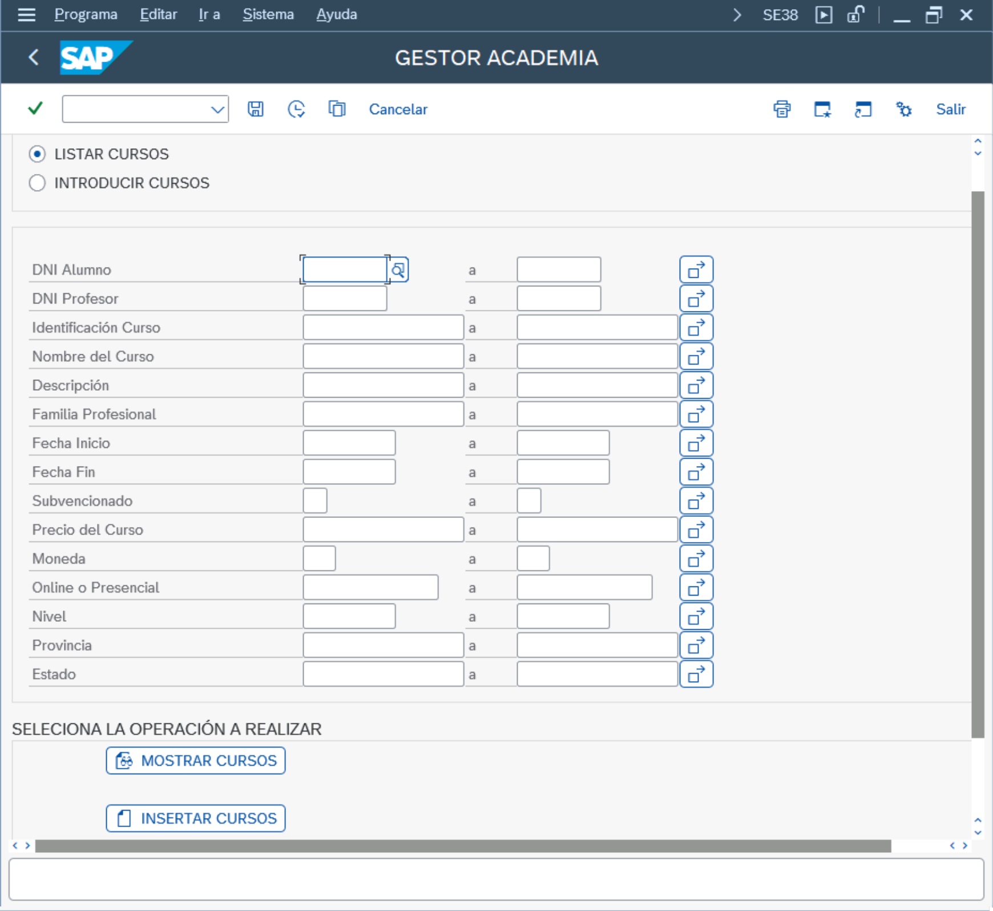Select the INTRODUCIR CURSOS radio button
Screen dimensions: 993x911
pos(37,183)
